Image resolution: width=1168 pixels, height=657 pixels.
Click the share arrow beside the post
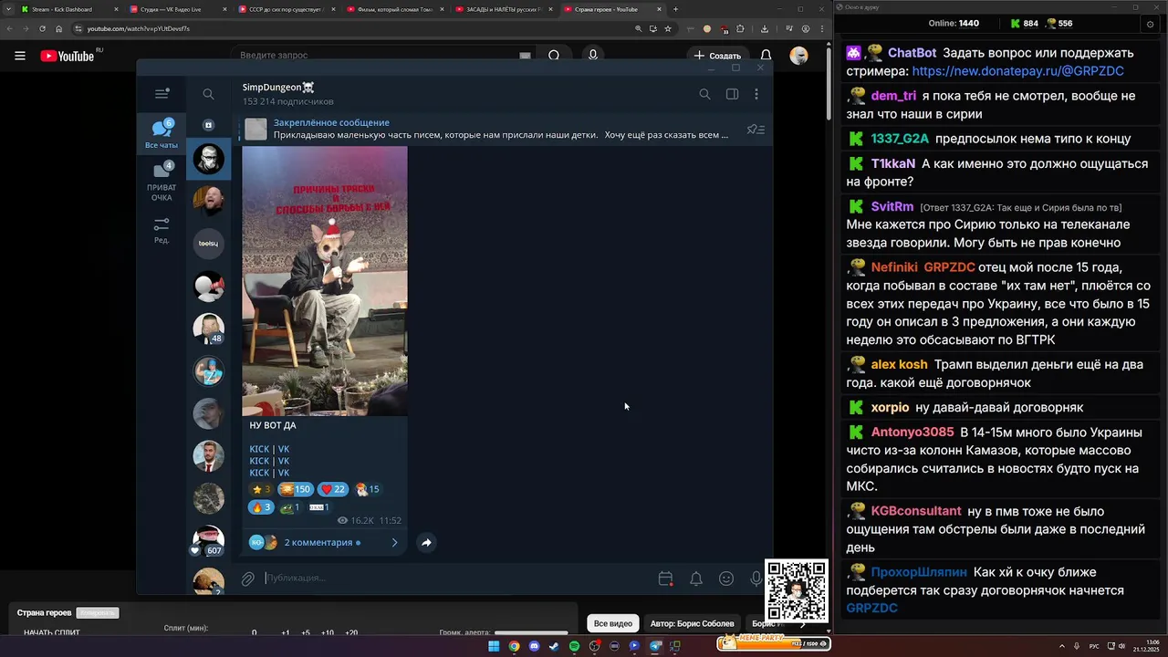[426, 543]
